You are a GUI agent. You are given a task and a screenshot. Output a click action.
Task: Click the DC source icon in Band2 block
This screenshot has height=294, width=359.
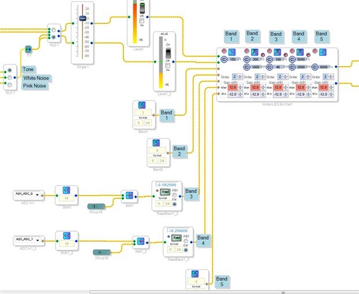[156, 143]
